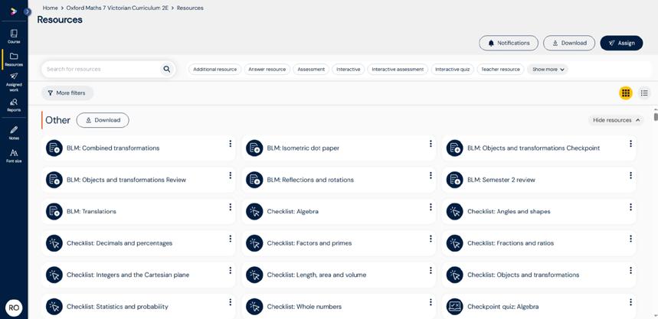The width and height of the screenshot is (658, 319).
Task: Click the Checklist: Angles and shapes icon
Action: pos(454,211)
